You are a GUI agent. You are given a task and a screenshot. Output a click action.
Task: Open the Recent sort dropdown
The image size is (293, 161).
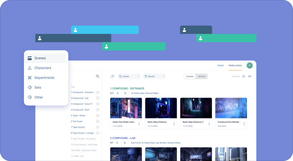tap(154, 76)
